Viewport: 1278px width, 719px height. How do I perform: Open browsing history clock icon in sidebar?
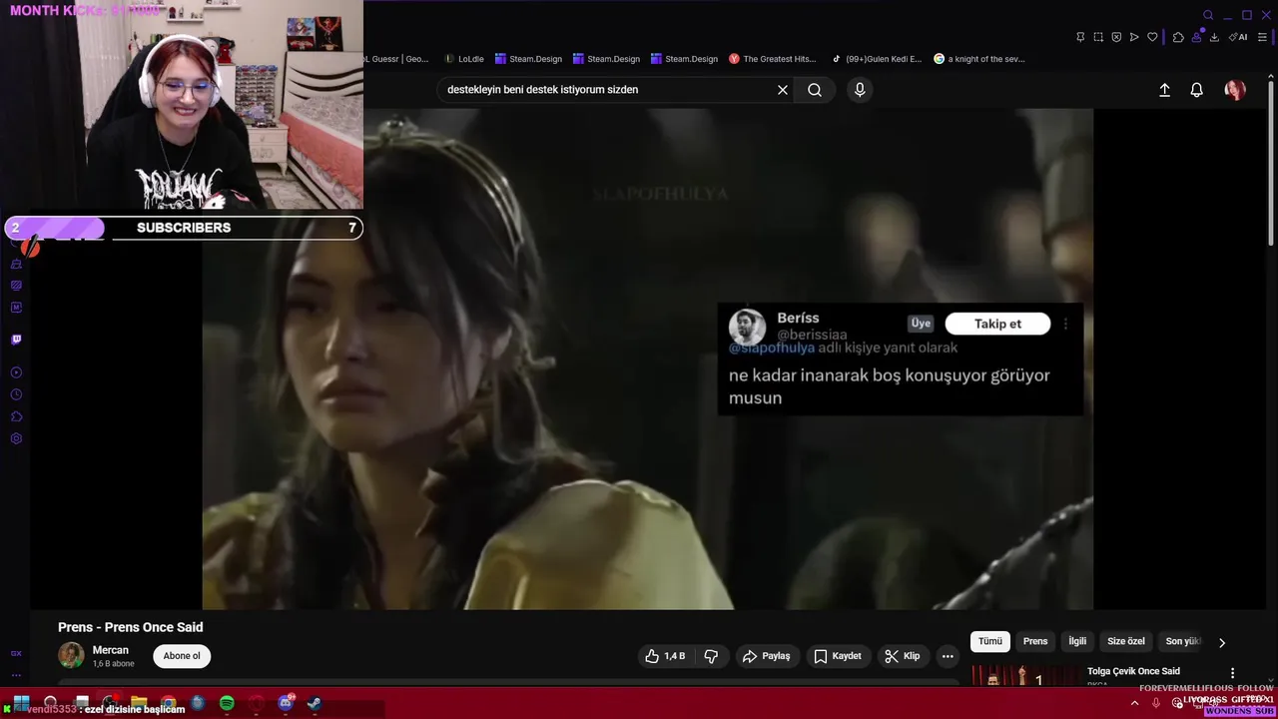16,394
